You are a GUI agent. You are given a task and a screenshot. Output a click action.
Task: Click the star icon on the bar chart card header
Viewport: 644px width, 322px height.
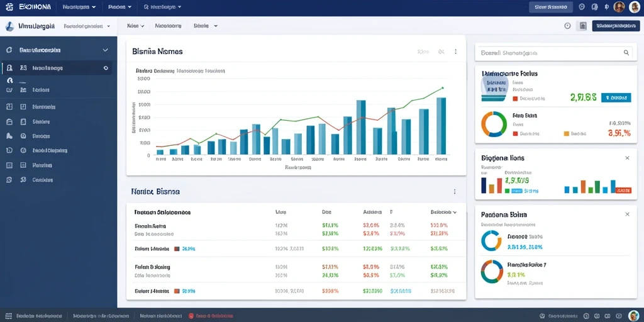point(441,52)
